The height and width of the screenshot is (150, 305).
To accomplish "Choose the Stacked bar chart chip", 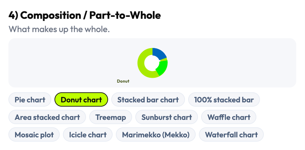I will click(x=148, y=99).
